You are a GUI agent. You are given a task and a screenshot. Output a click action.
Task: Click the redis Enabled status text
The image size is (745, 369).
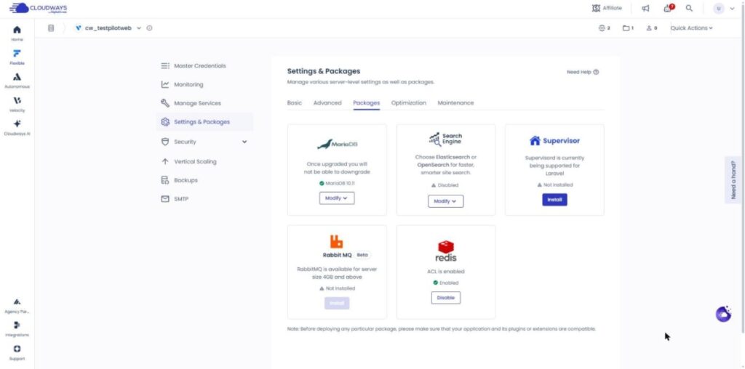point(449,283)
